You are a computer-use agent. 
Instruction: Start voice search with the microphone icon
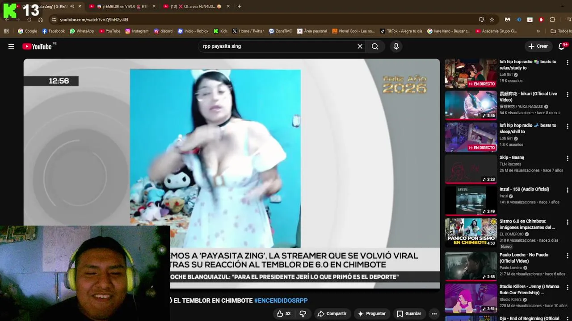[396, 46]
